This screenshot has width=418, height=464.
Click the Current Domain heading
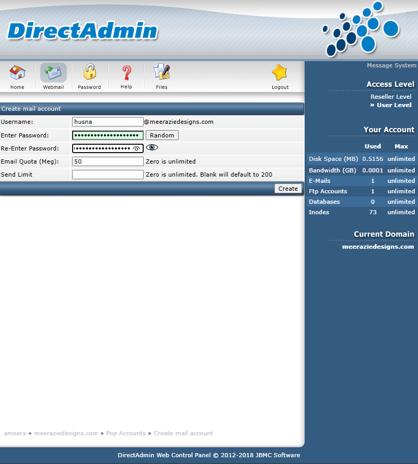[x=384, y=234]
